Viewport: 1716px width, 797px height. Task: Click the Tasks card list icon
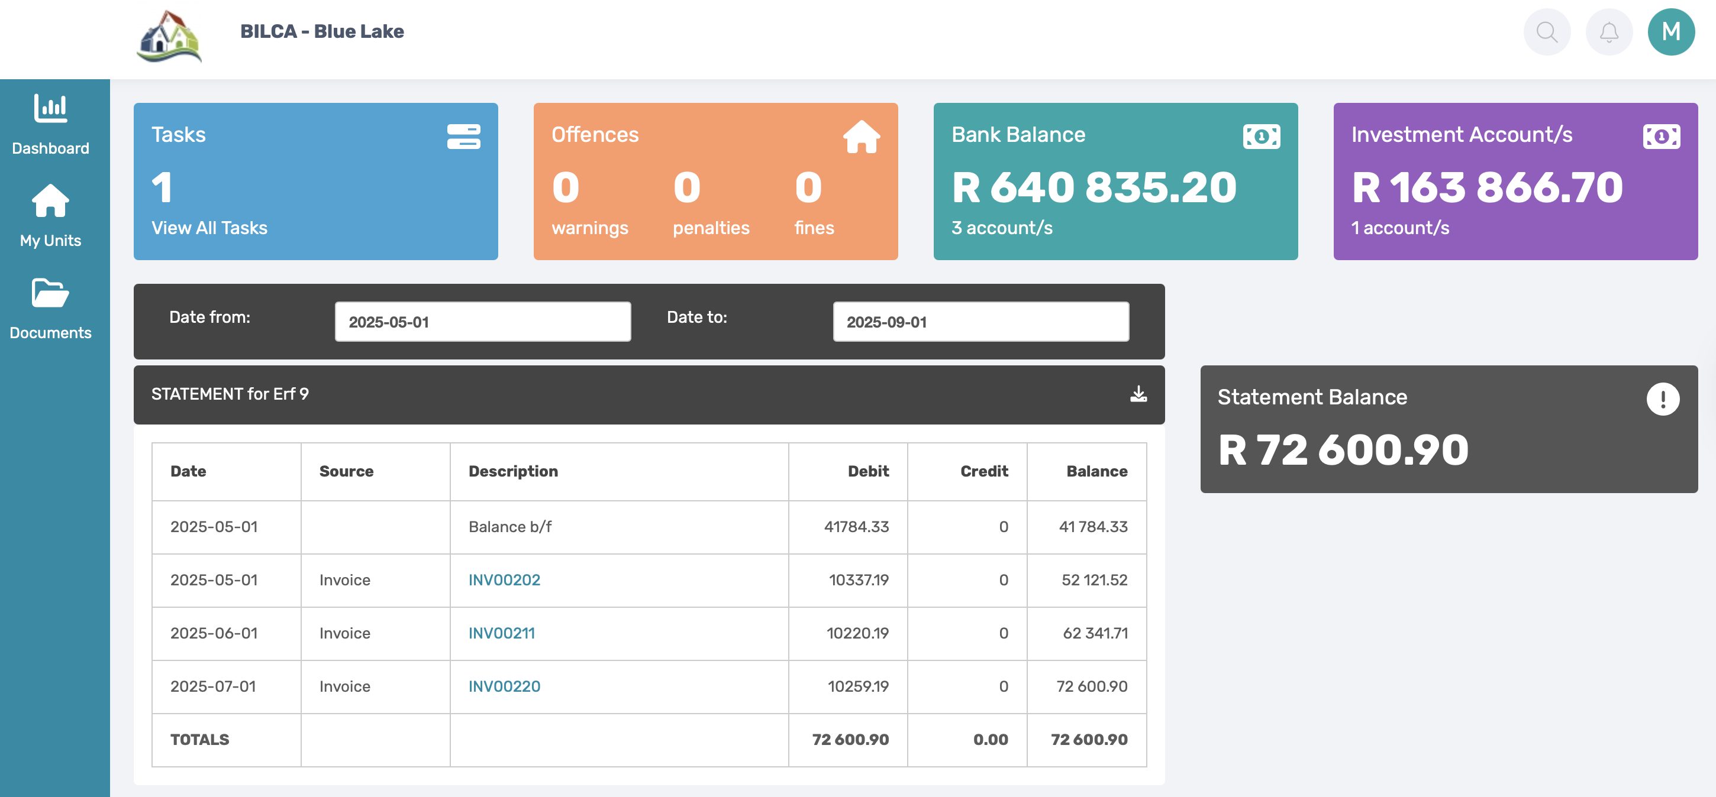463,137
